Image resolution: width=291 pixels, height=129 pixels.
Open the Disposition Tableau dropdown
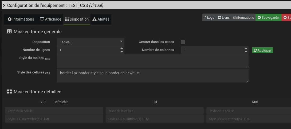(91, 42)
